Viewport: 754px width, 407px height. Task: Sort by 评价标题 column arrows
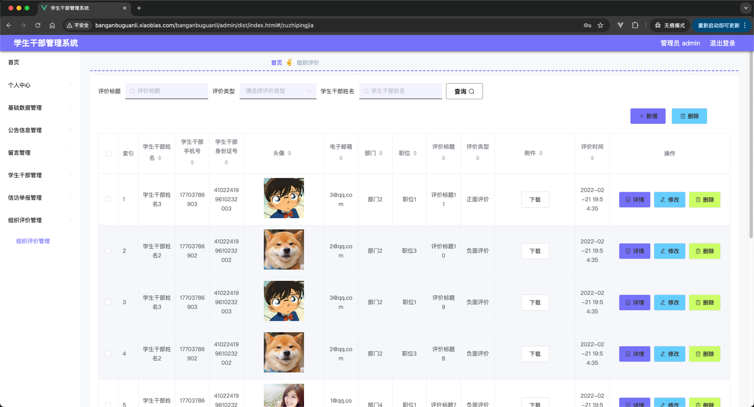click(x=444, y=158)
